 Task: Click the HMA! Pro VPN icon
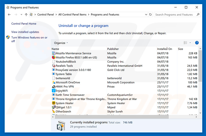point(54,87)
